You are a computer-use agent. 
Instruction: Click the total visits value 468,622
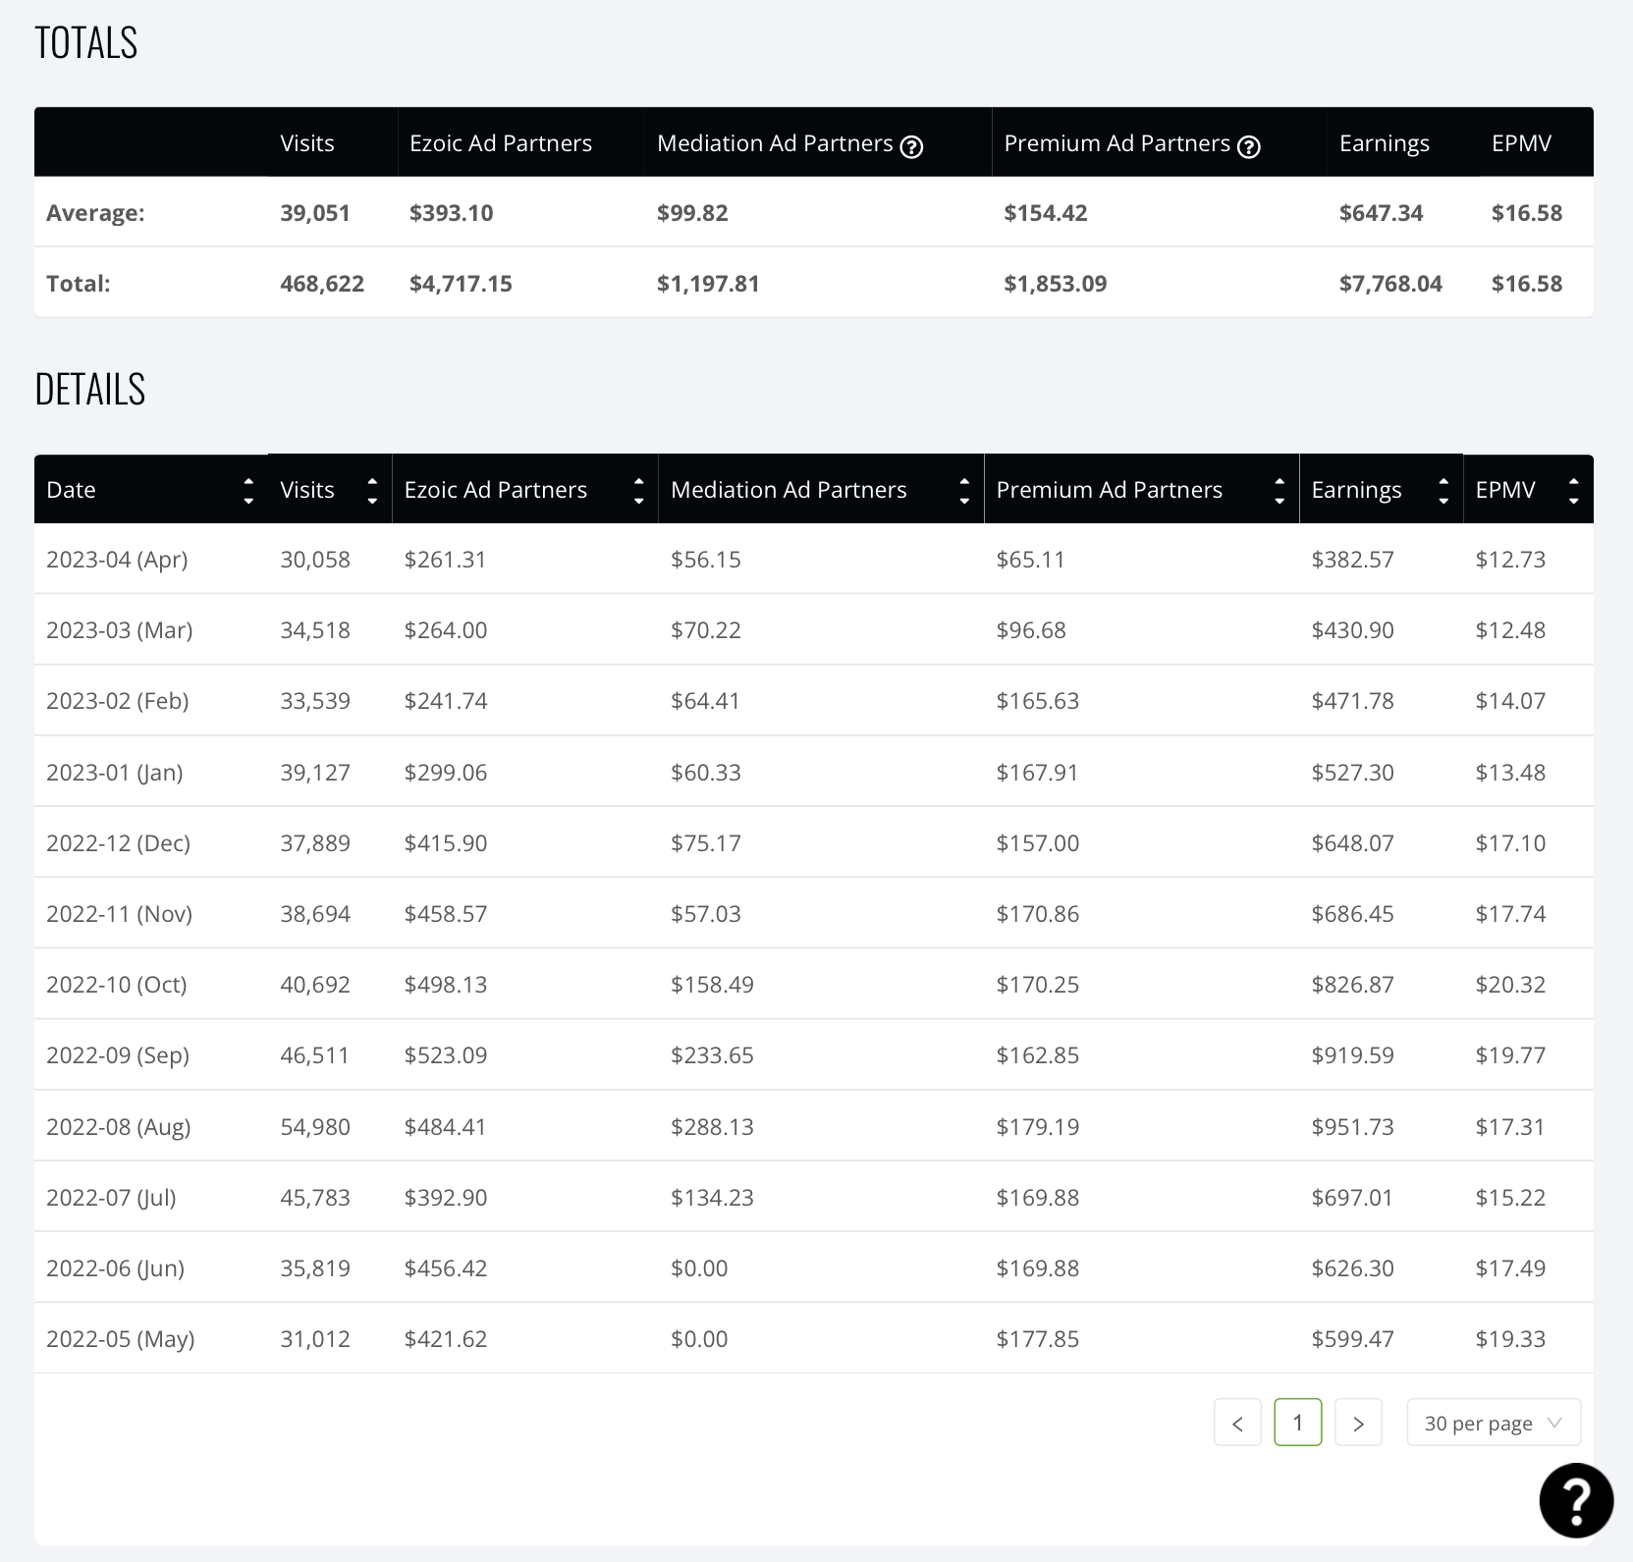coord(322,284)
